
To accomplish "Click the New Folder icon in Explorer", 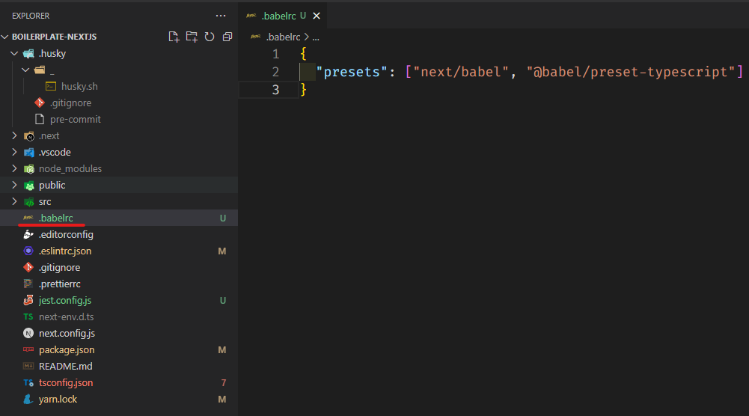I will pyautogui.click(x=192, y=37).
